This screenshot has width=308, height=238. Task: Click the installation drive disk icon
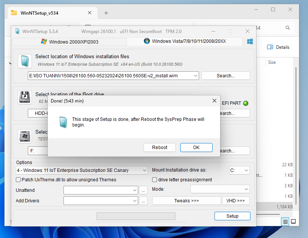[x=25, y=136]
